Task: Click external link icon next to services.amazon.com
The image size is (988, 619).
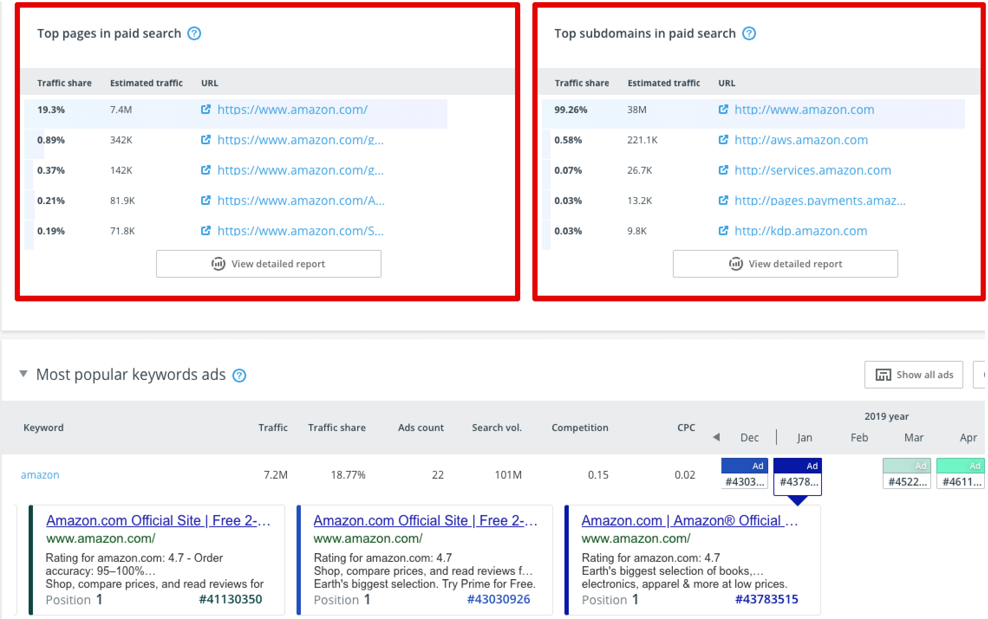Action: pyautogui.click(x=723, y=170)
